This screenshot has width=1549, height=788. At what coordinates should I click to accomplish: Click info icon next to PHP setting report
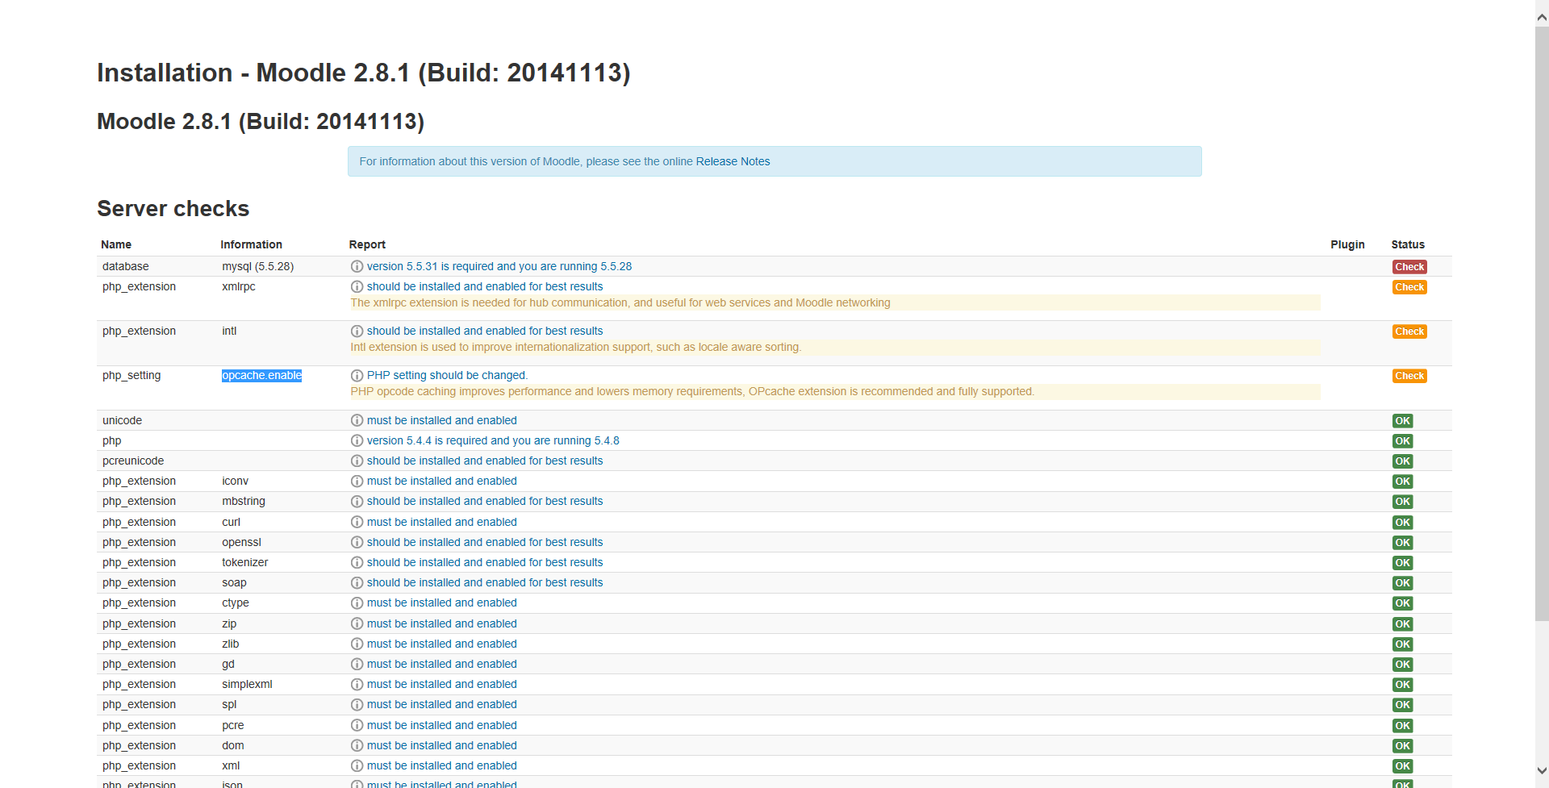(x=357, y=375)
